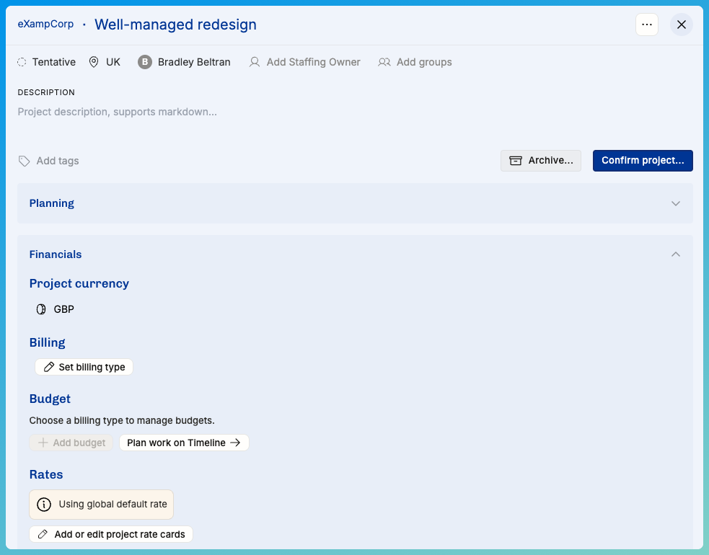Close the project details panel
709x555 pixels.
[x=681, y=25]
